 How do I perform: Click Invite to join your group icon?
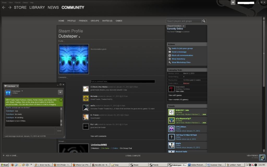(x=169, y=49)
